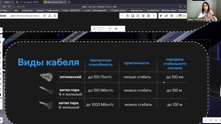Image resolution: width=221 pixels, height=124 pixels.
Task: Click the 30% zoom level indicator
Action: click(x=211, y=120)
